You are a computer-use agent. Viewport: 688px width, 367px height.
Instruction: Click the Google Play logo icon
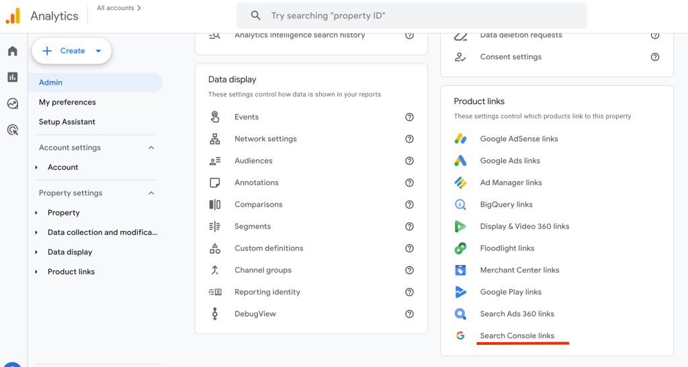[x=460, y=292]
